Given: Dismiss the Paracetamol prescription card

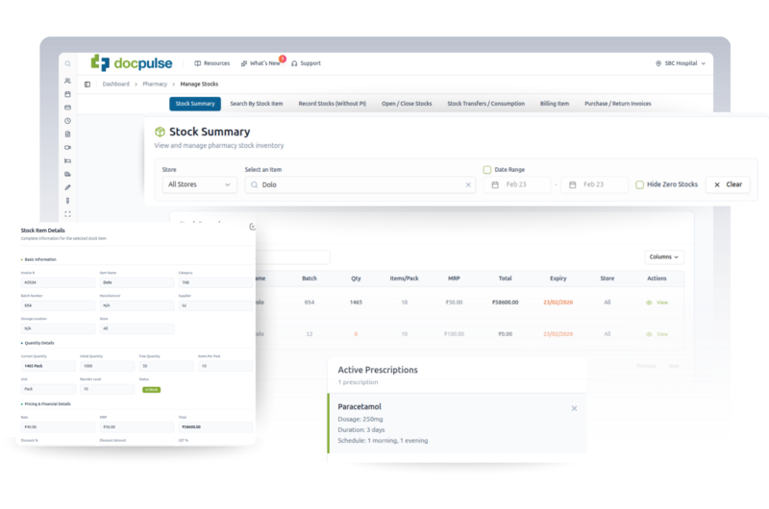Looking at the screenshot, I should [x=574, y=408].
